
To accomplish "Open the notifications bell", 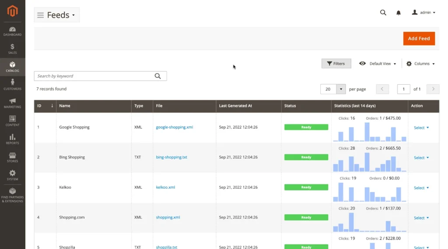I will (398, 13).
